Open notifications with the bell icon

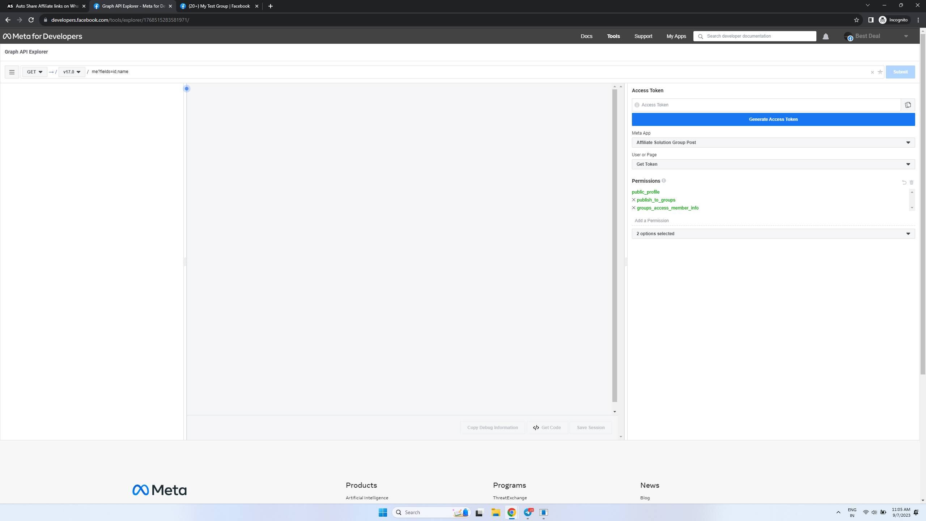coord(825,37)
